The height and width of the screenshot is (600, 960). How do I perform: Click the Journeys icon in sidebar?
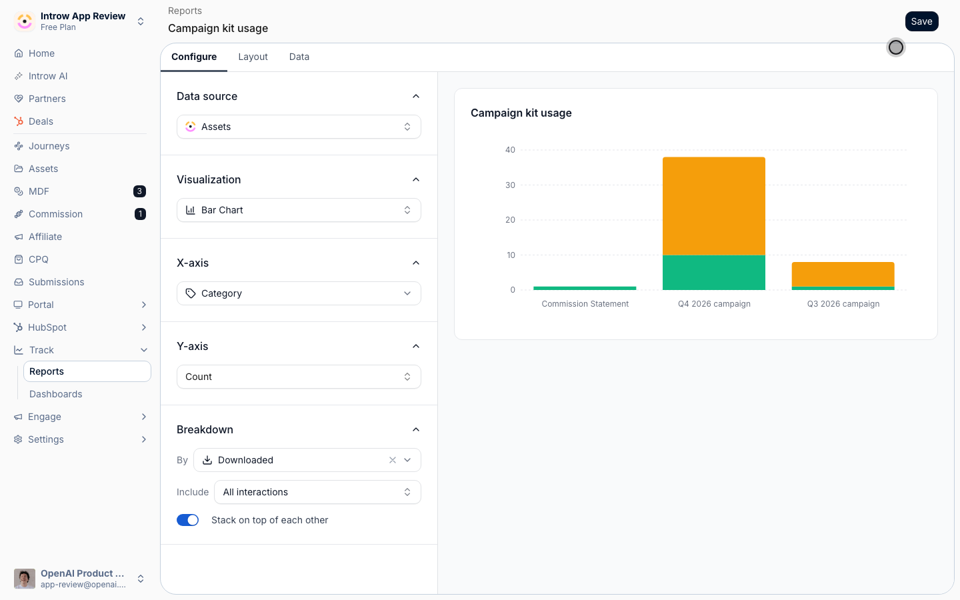coord(19,146)
